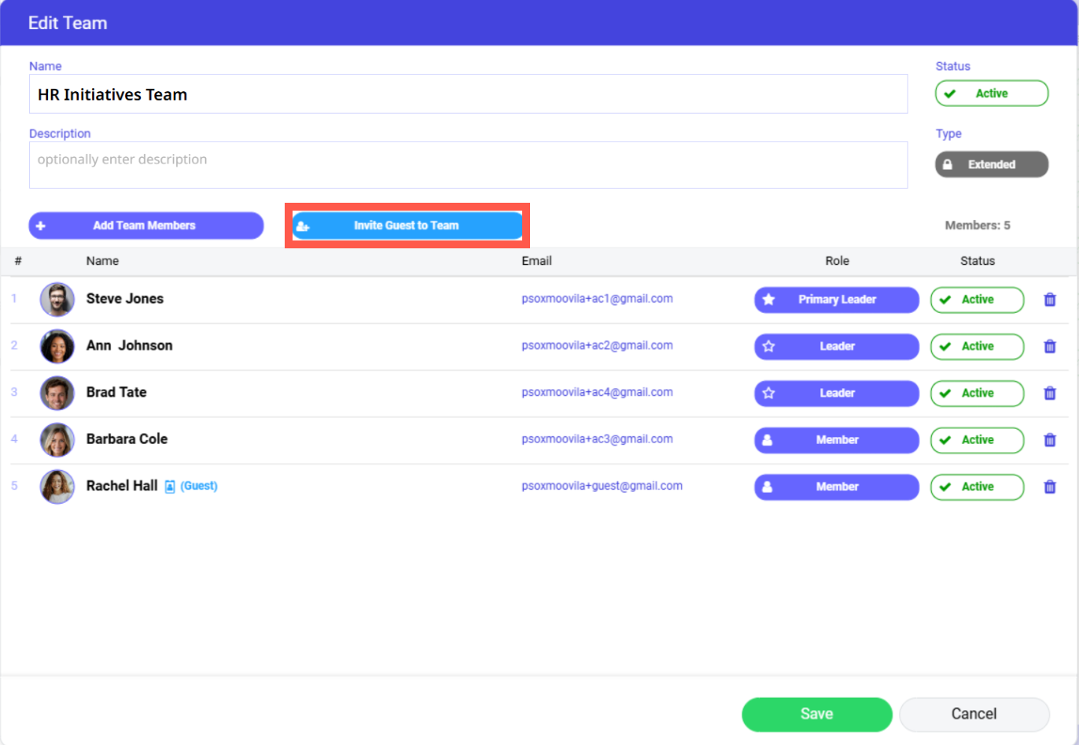The width and height of the screenshot is (1079, 745).
Task: Click the Role column header
Action: (x=837, y=261)
